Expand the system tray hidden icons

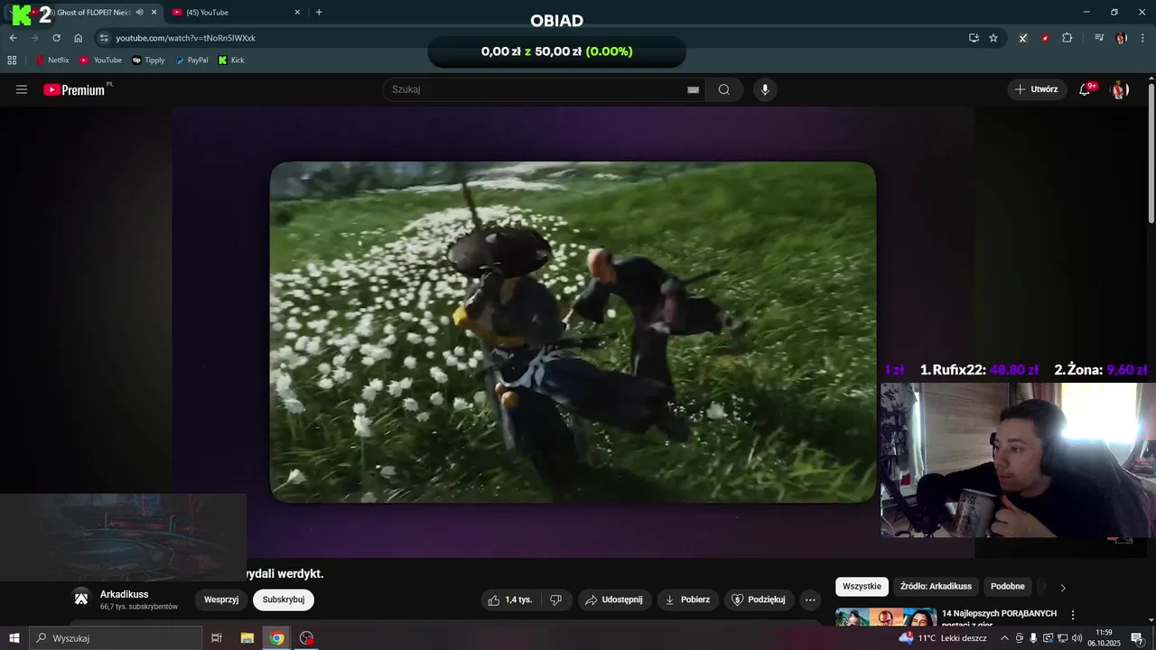coord(1004,638)
